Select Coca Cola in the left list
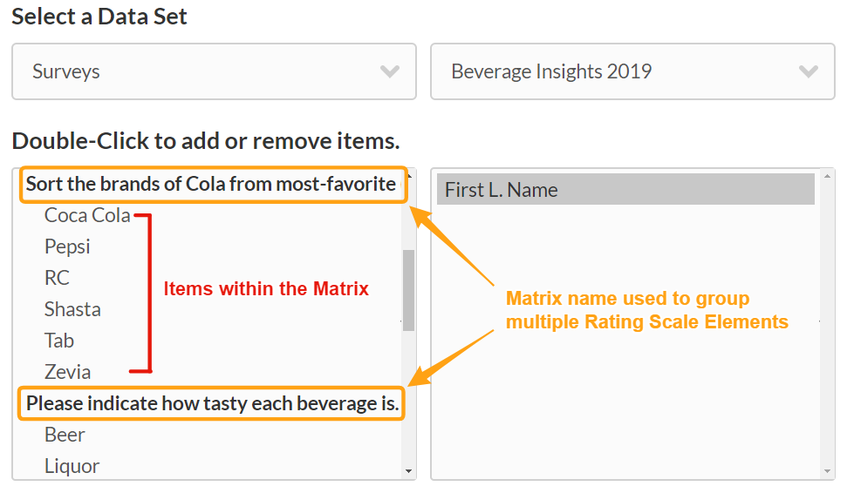The width and height of the screenshot is (847, 493). click(x=87, y=215)
